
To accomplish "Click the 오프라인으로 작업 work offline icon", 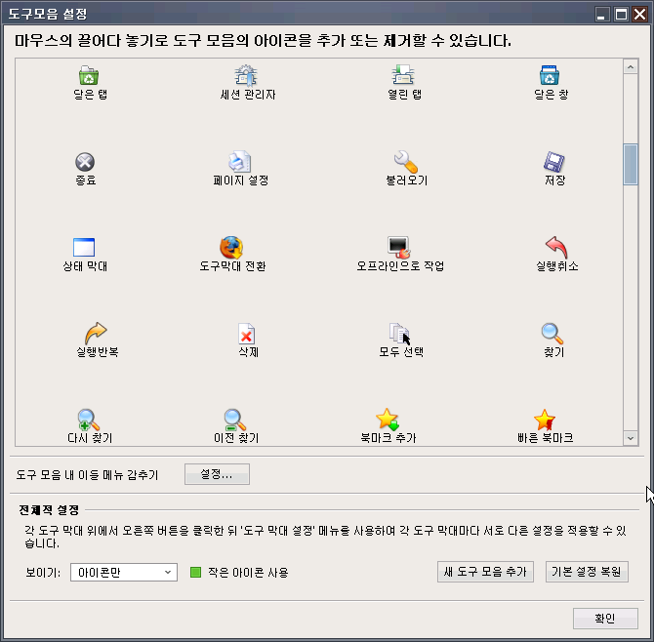I will [399, 248].
